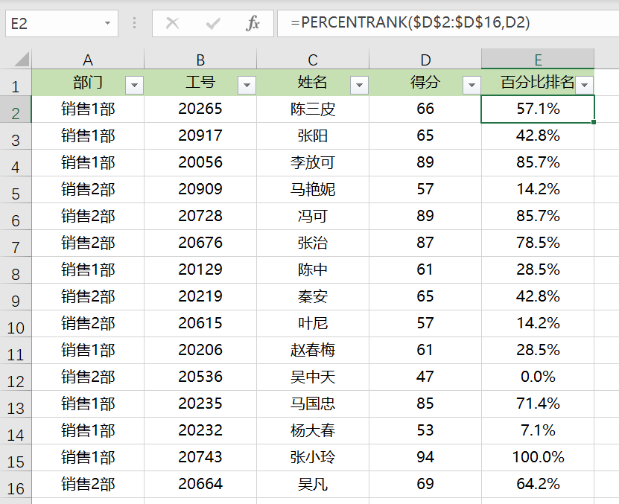Click the Enter checkmark icon in formula bar
Viewport: 619px width, 504px height.
[x=213, y=24]
